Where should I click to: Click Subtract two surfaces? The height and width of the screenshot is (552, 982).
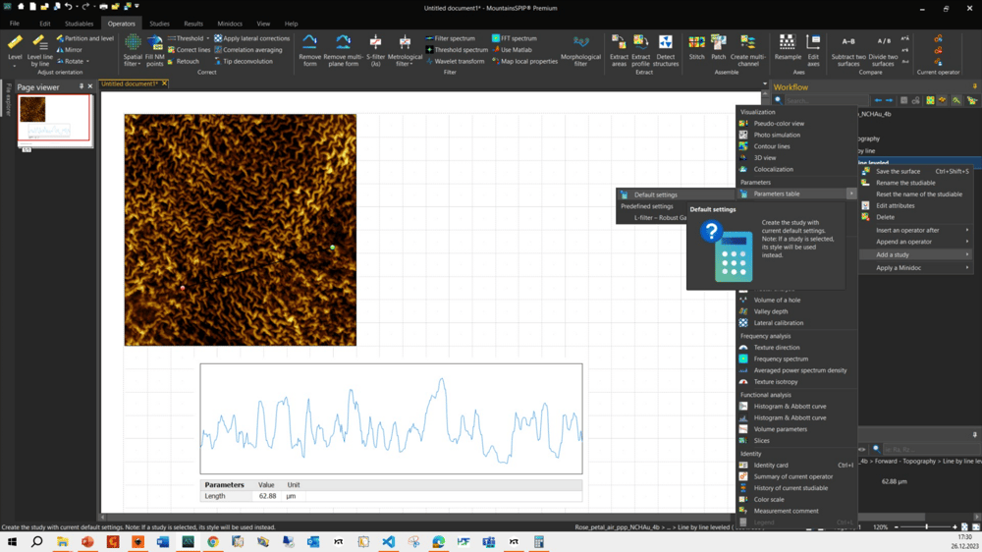[x=848, y=50]
